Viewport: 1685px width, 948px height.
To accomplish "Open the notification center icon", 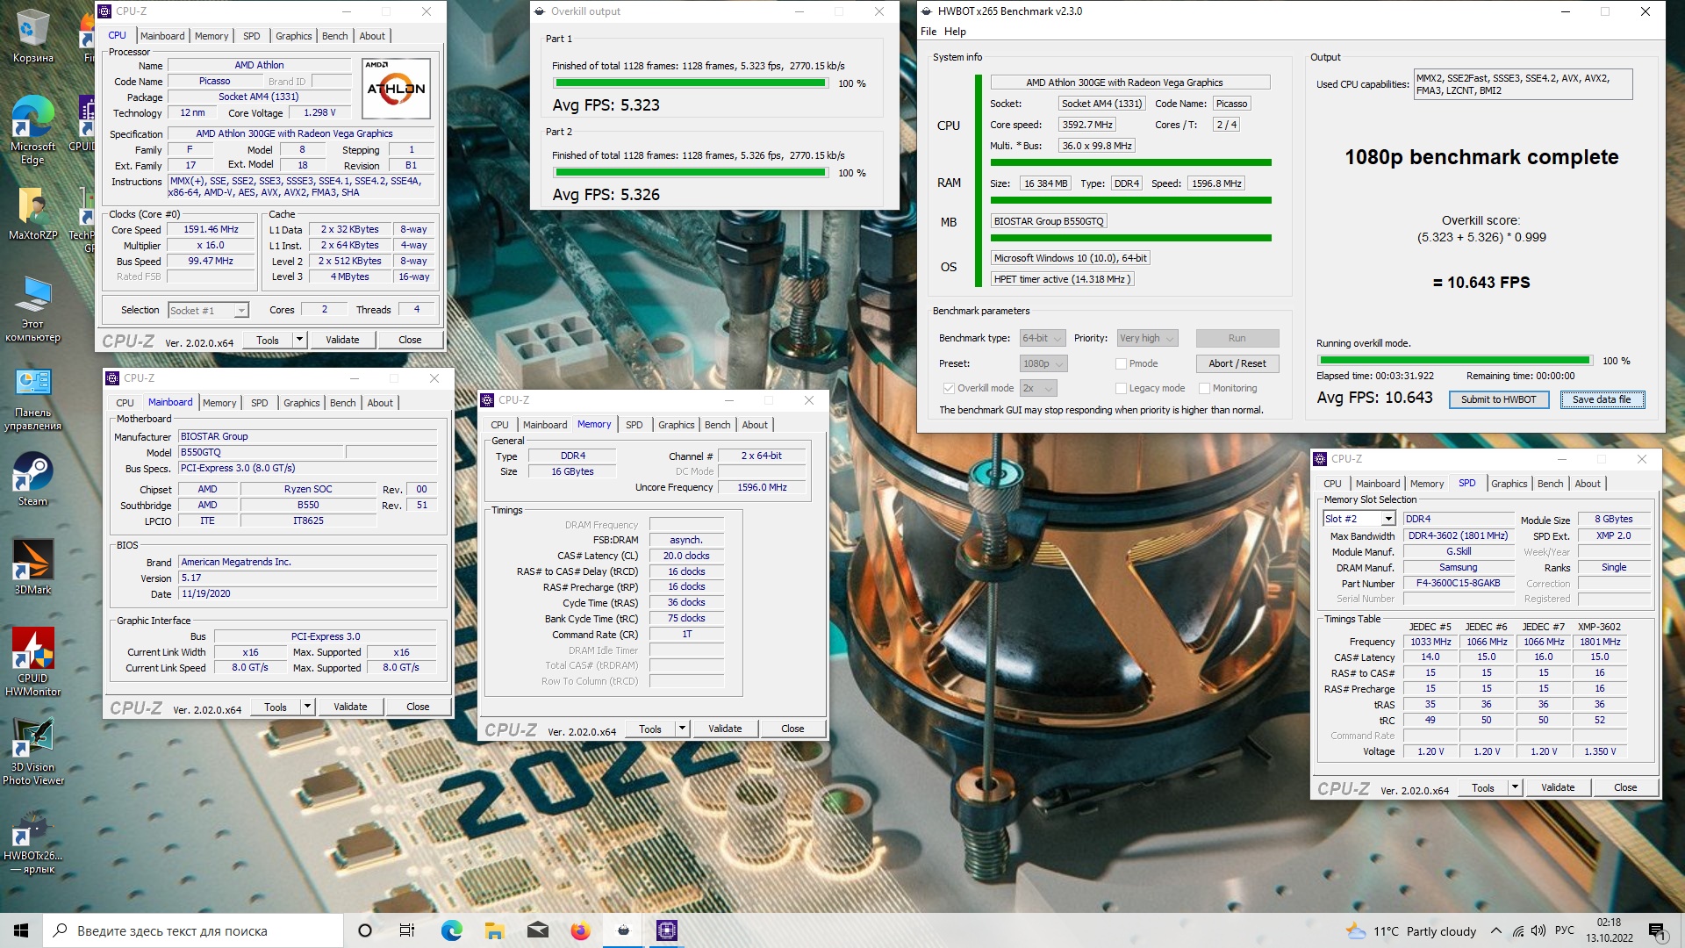I will [1656, 930].
